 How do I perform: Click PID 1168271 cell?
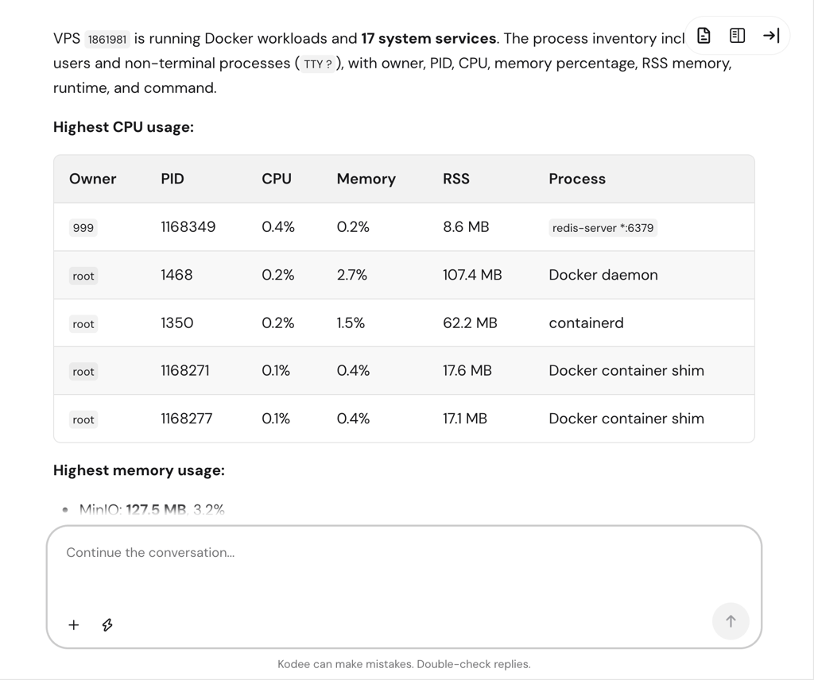click(x=184, y=370)
